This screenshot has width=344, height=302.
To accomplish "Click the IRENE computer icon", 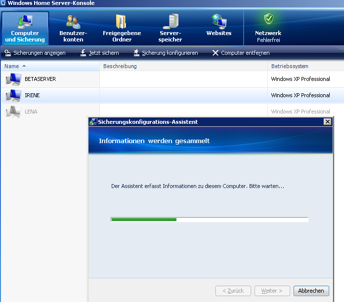I will tap(14, 95).
